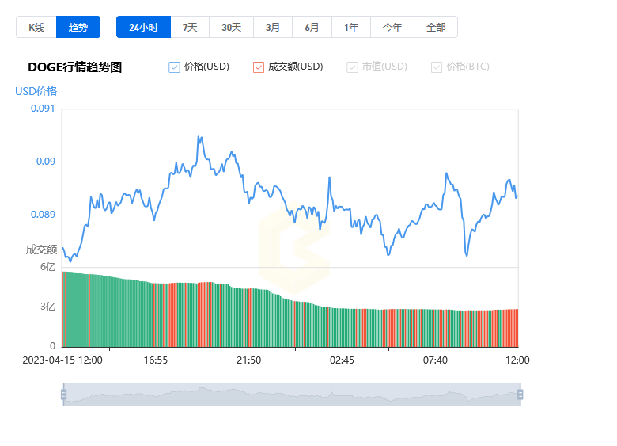This screenshot has width=617, height=446.
Task: Click the left range slider handle
Action: pos(63,395)
